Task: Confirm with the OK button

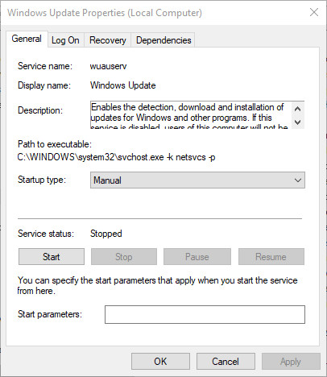Action: pyautogui.click(x=160, y=362)
